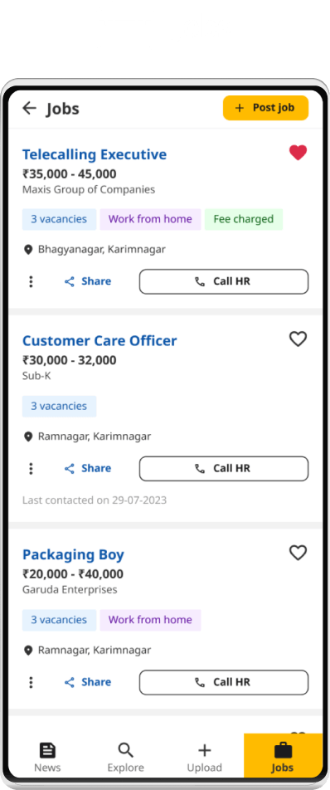Screen dimensions: 330x790
Task: Tap the Bhagyanagar, Karimnagar location pin
Action: click(x=28, y=250)
